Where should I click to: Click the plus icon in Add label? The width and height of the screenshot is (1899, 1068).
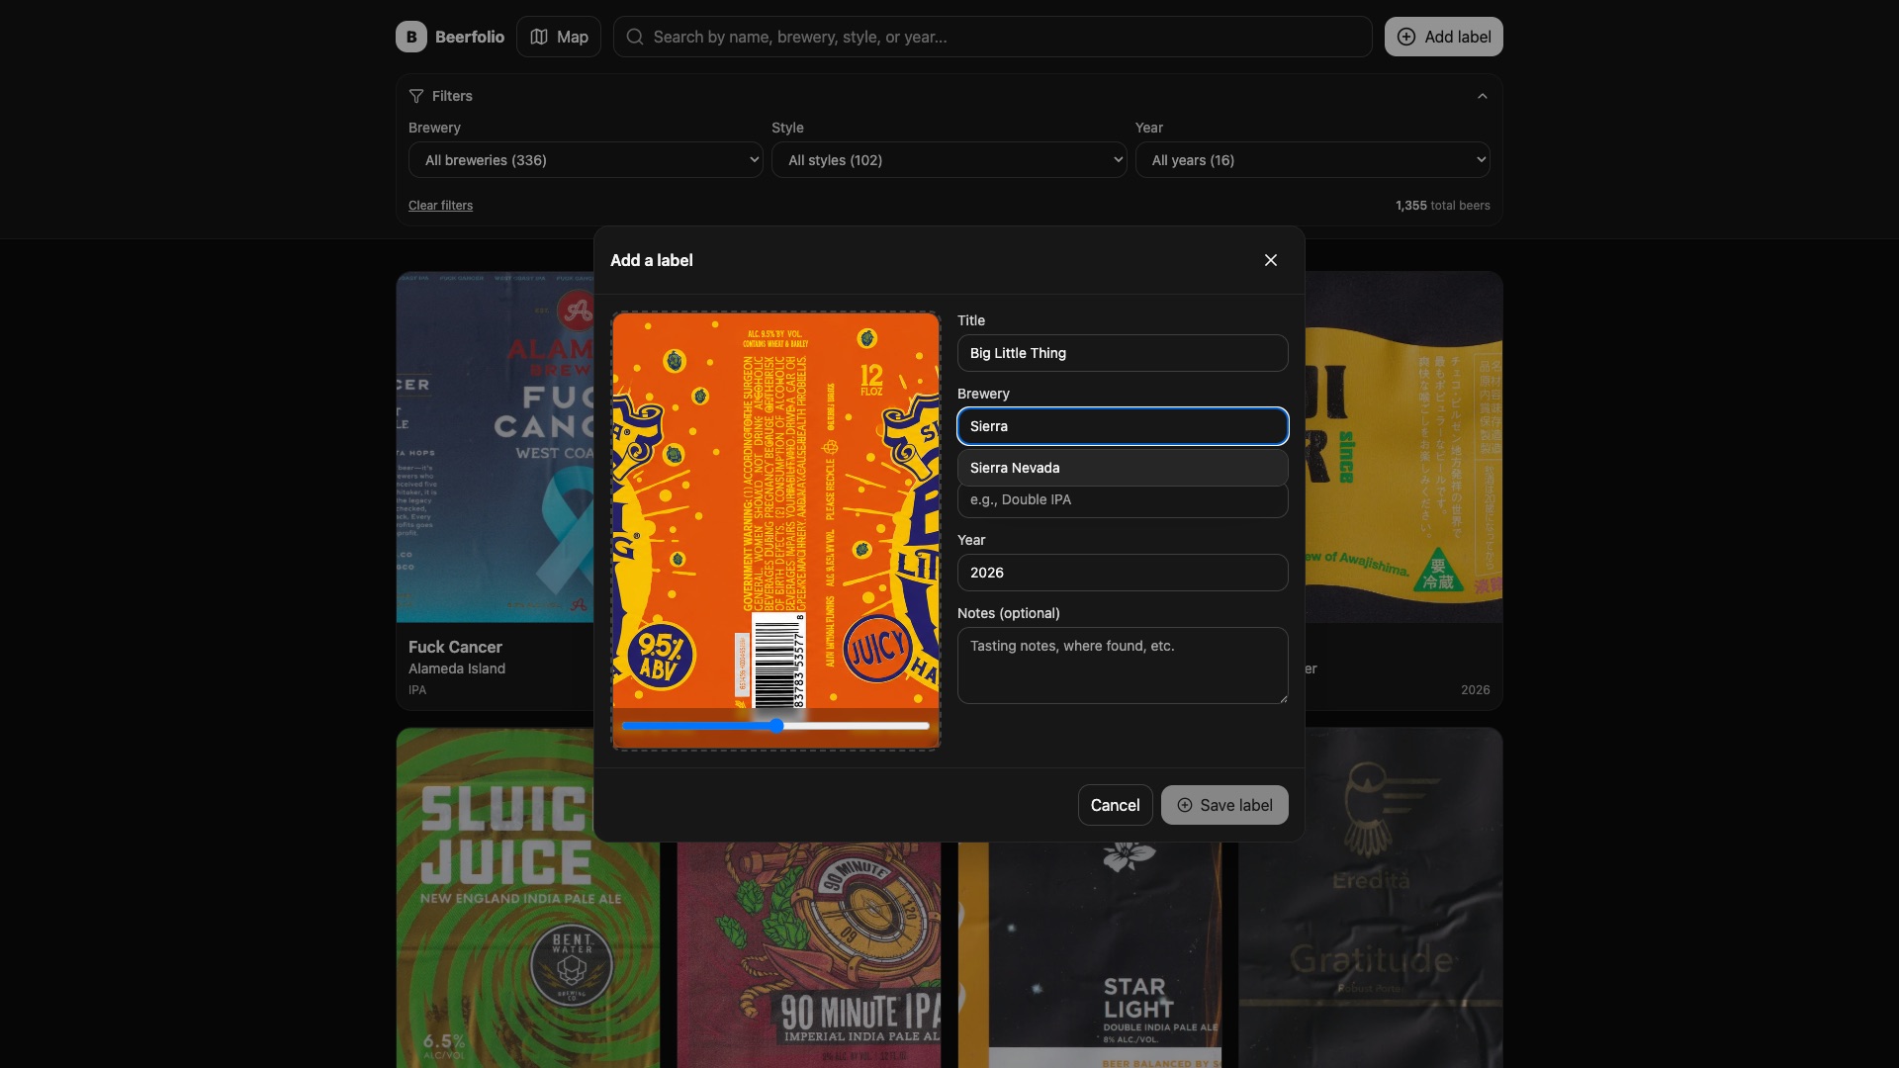pos(1405,37)
